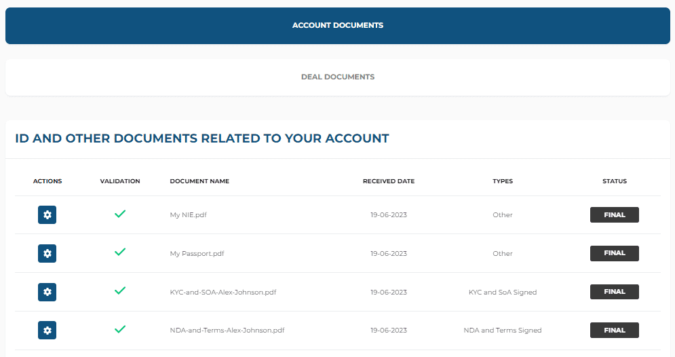
Task: Click FINAL status badge for NDA-and-Terms row
Action: 614,331
